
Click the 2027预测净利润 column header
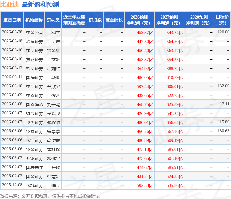point(169,20)
